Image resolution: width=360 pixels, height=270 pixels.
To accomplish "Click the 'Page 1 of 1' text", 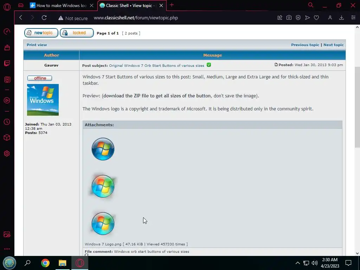I will (x=108, y=33).
